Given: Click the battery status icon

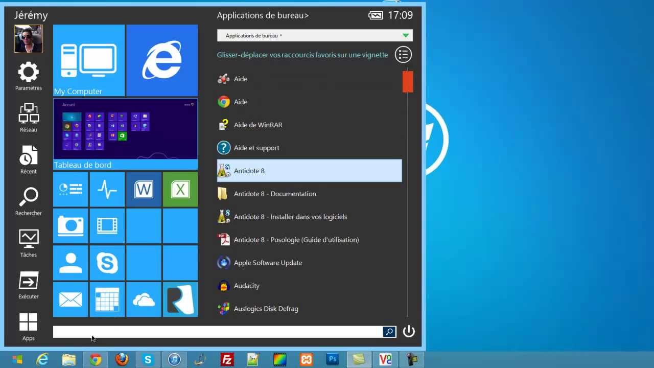Looking at the screenshot, I should pos(376,15).
